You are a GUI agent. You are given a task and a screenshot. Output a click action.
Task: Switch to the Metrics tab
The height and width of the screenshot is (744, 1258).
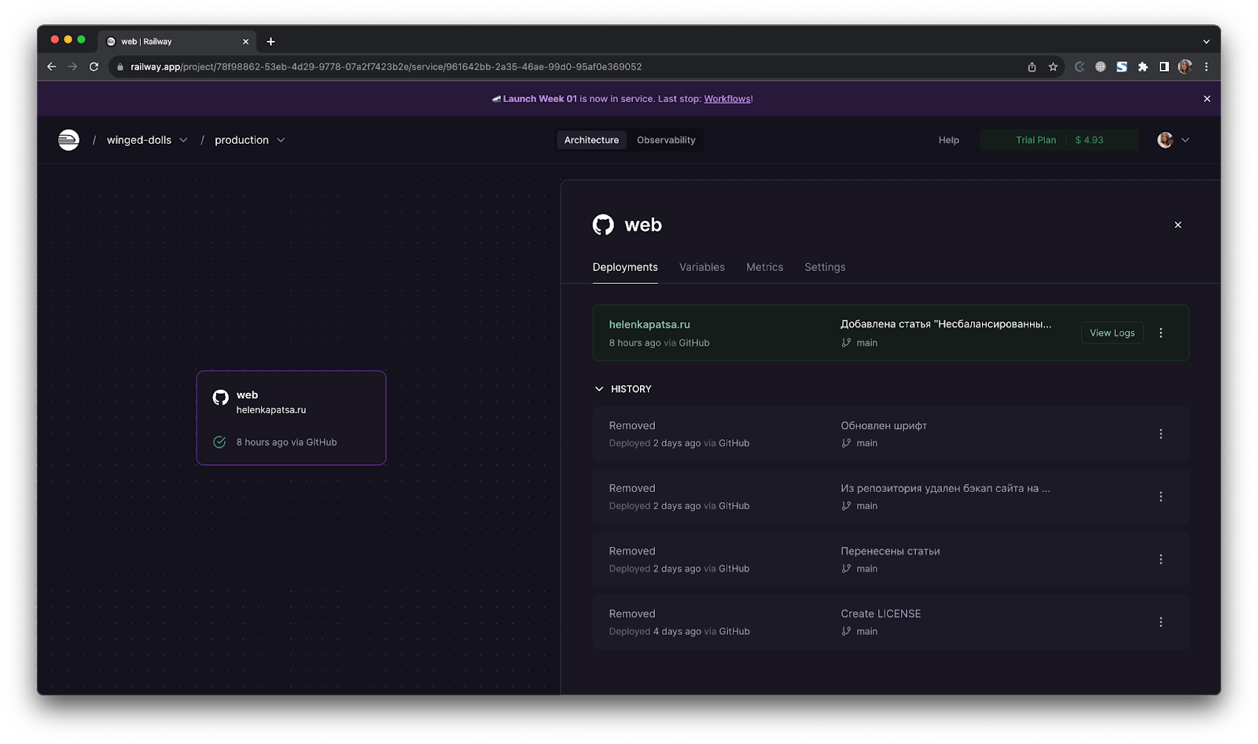[764, 267]
